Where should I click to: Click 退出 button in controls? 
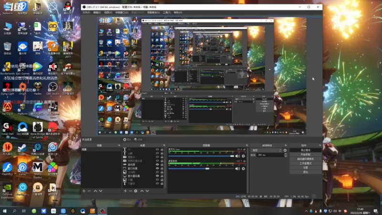tap(306, 172)
